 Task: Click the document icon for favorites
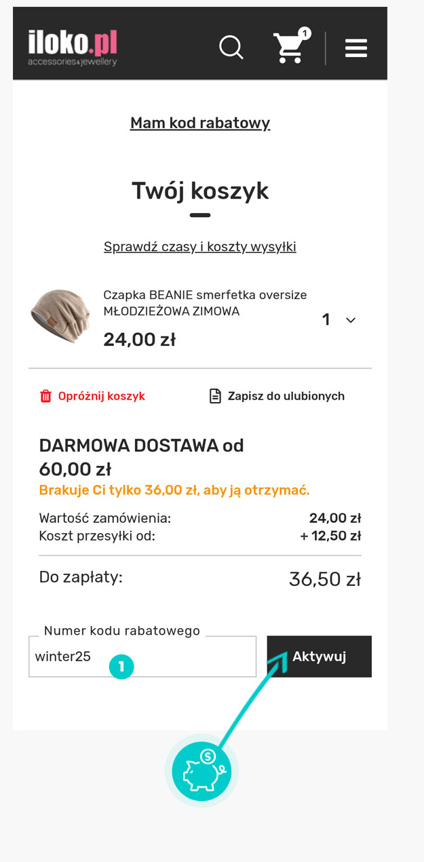point(215,396)
